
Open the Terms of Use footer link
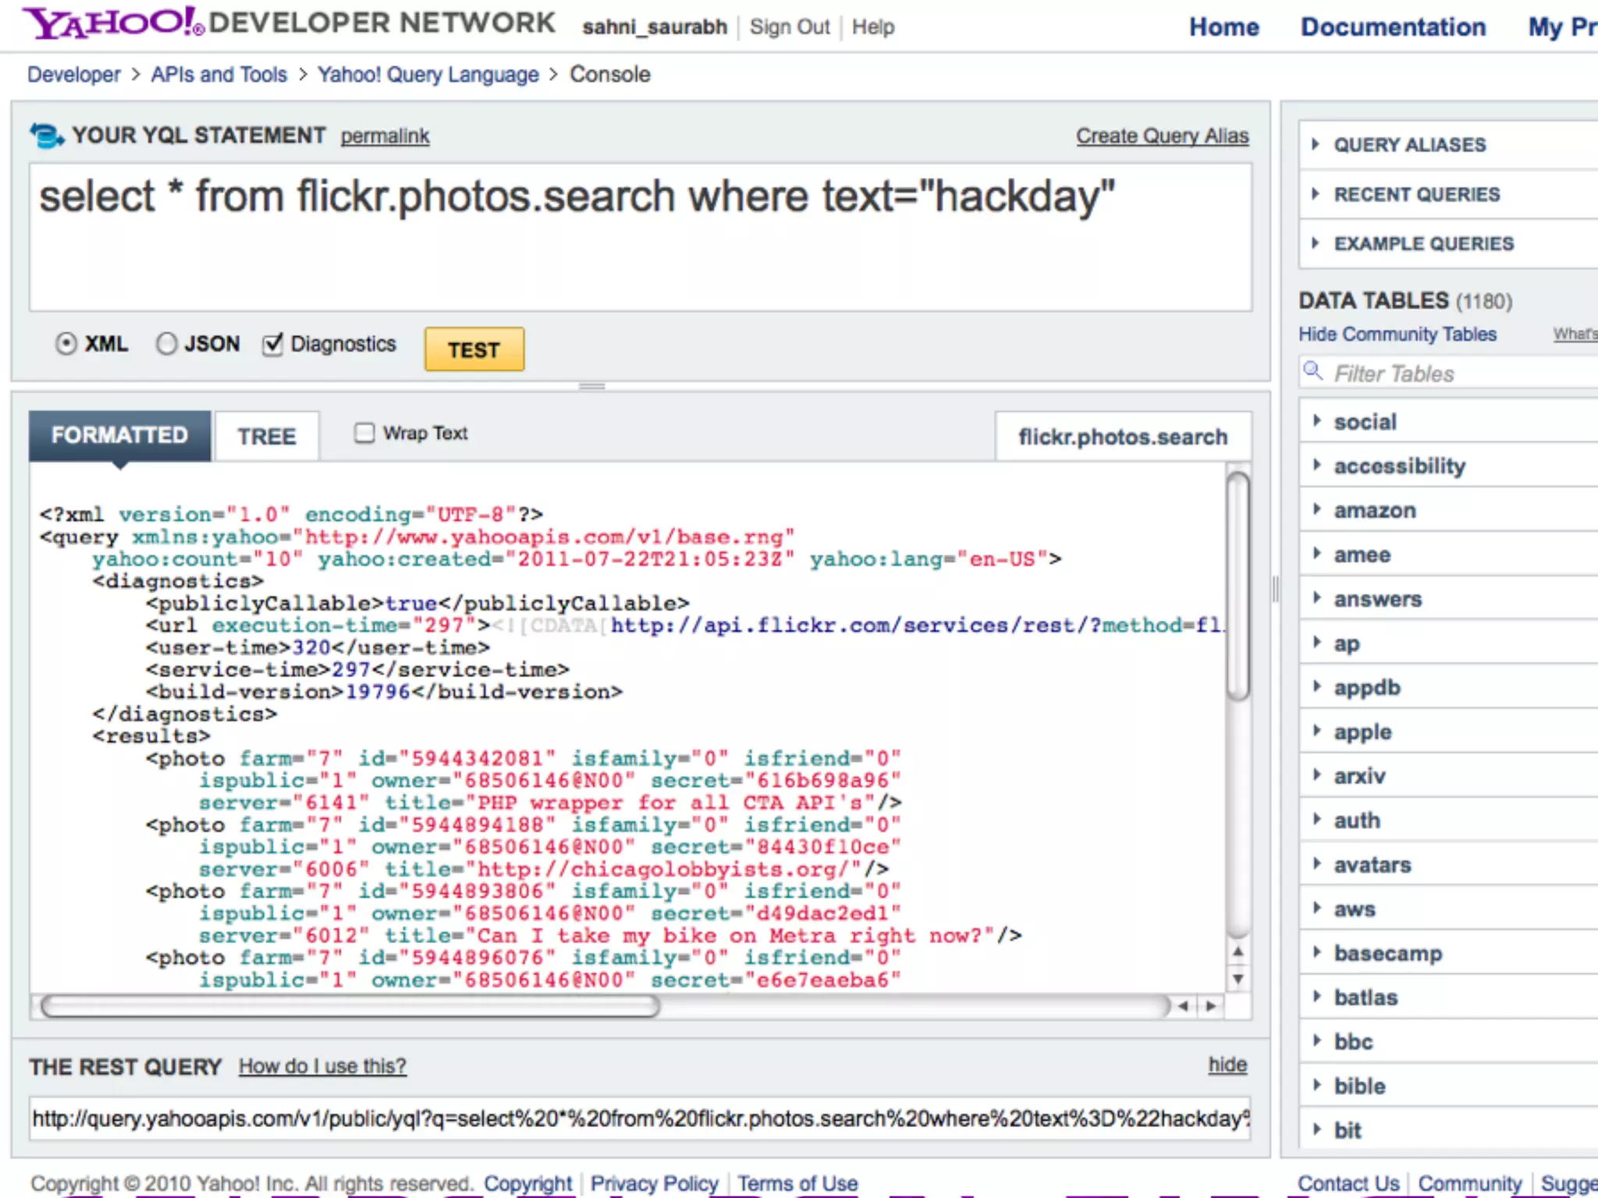797,1184
